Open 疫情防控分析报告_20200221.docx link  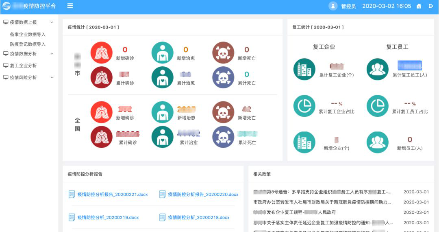pyautogui.click(x=113, y=195)
